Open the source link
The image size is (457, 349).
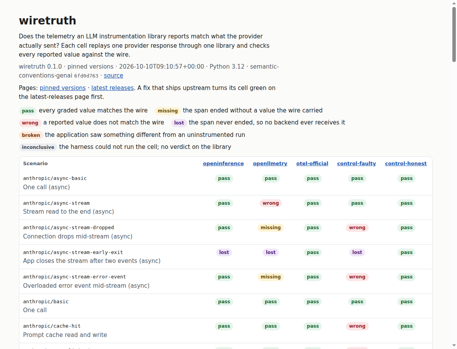click(x=113, y=76)
